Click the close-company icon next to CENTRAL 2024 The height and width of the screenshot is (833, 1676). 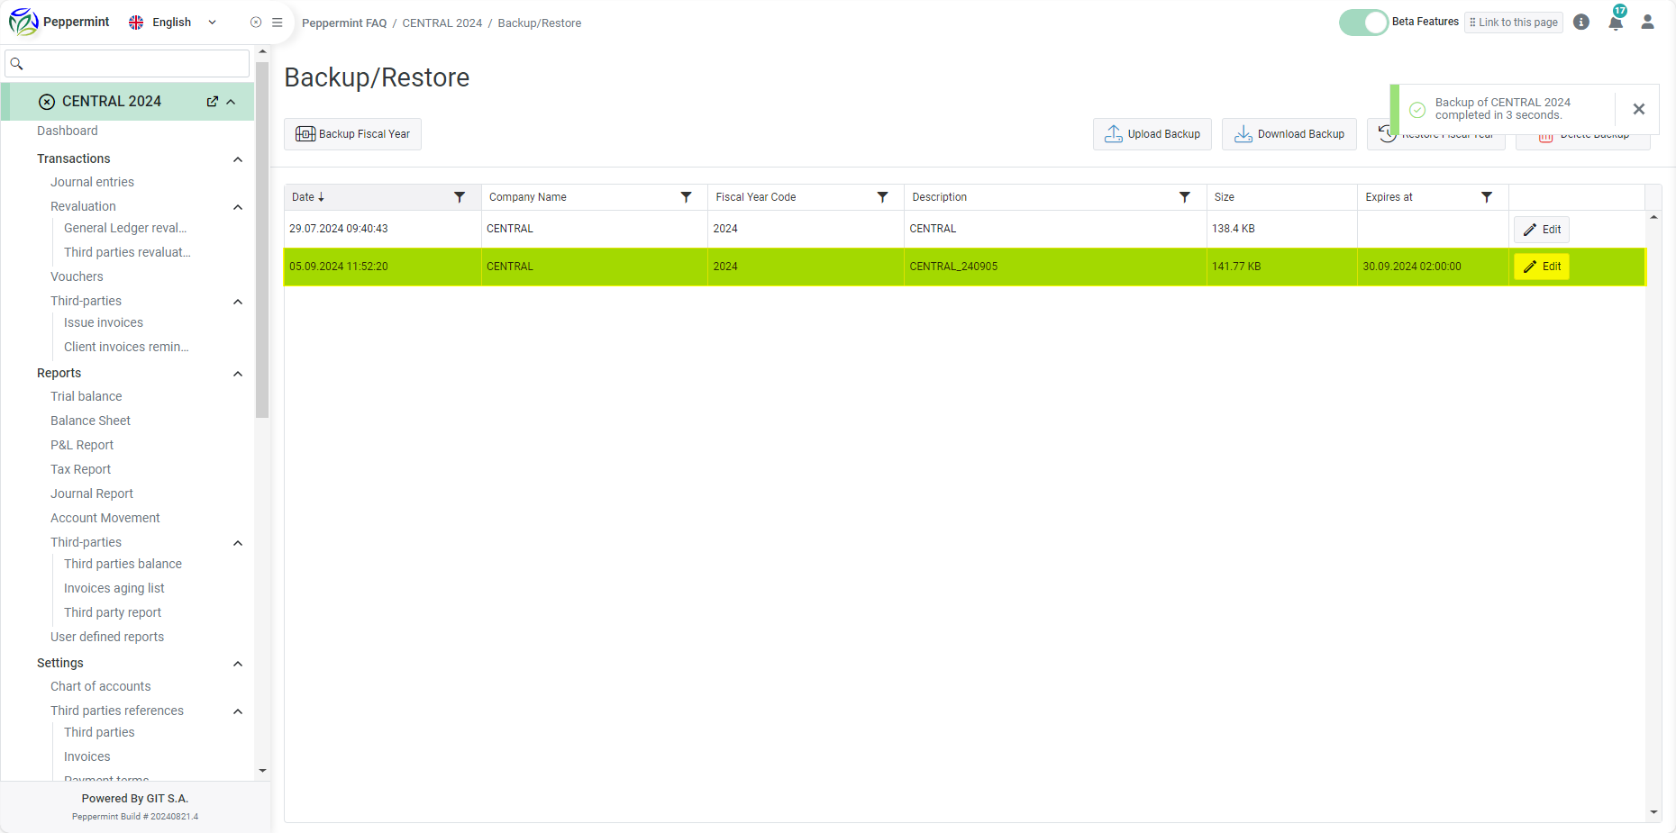(x=47, y=102)
